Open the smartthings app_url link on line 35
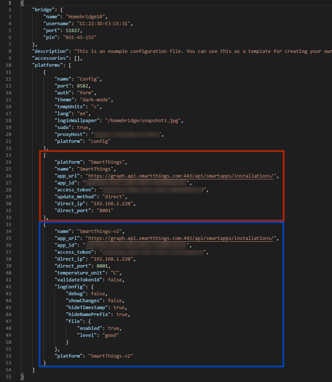This screenshot has width=332, height=382. 181,238
